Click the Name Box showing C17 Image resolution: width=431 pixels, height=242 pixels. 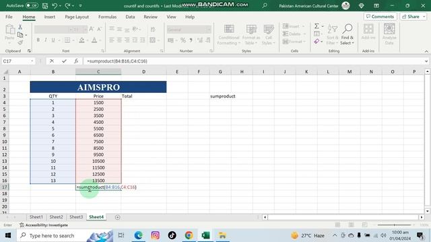click(x=18, y=61)
